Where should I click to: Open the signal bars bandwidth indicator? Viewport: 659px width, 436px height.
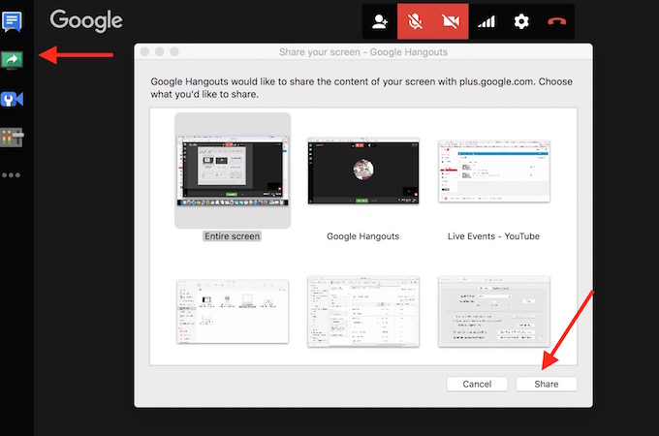point(486,21)
